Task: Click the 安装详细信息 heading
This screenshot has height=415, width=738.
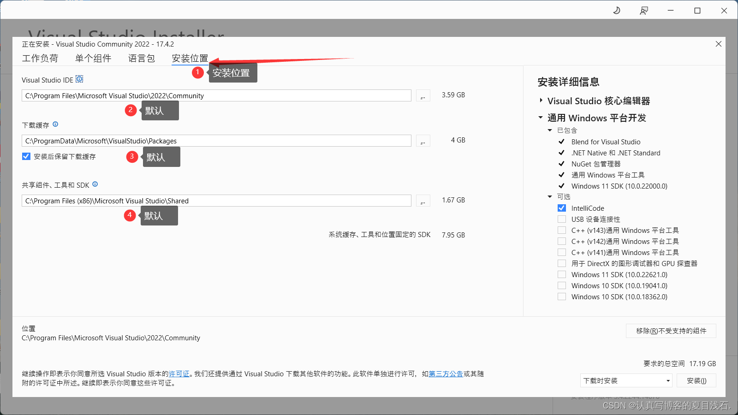Action: click(x=568, y=82)
